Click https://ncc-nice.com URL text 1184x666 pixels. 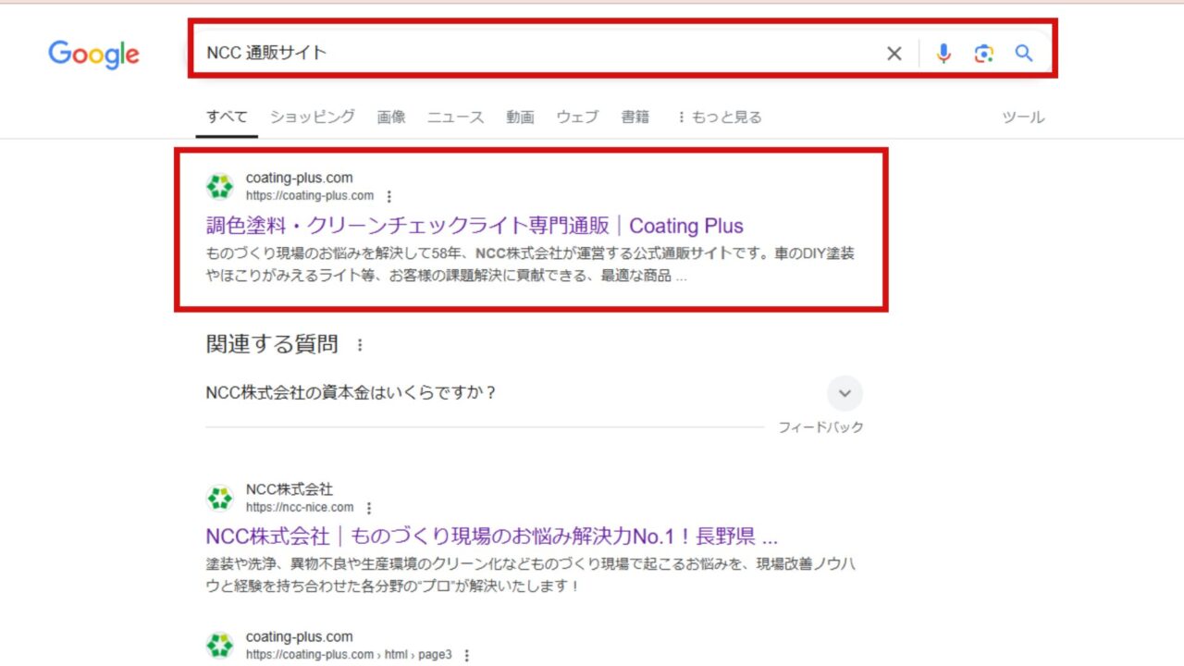coord(300,507)
